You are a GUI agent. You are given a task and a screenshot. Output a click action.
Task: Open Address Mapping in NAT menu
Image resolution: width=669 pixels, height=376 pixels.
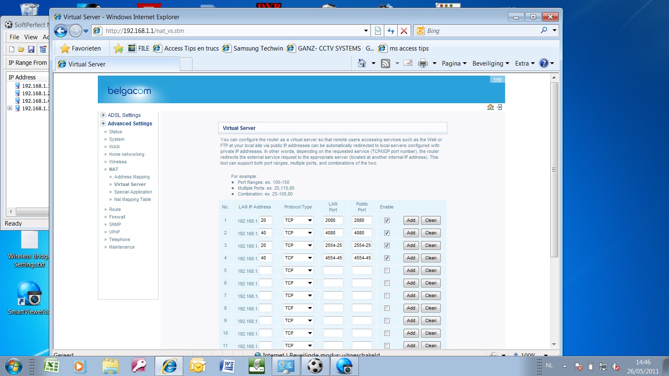pos(132,177)
